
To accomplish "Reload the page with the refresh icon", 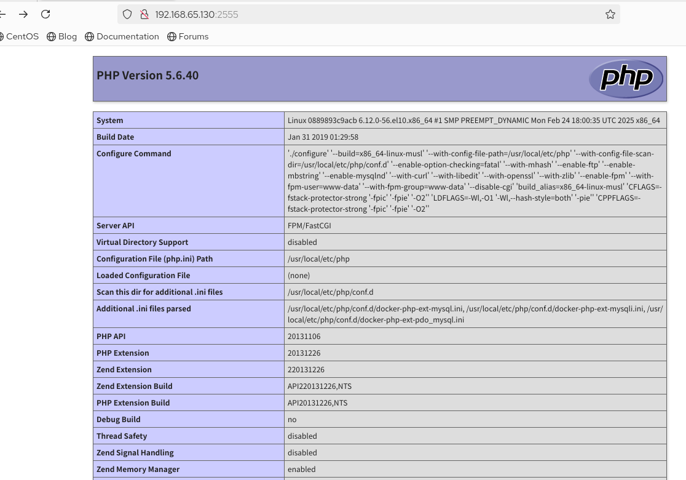I will coord(45,14).
